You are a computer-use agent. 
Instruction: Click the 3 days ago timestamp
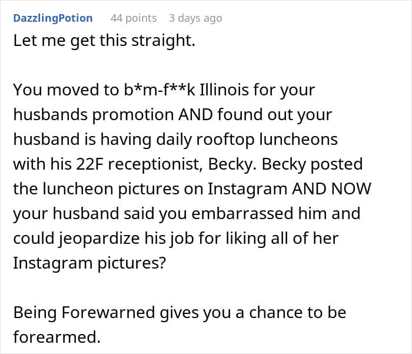195,18
